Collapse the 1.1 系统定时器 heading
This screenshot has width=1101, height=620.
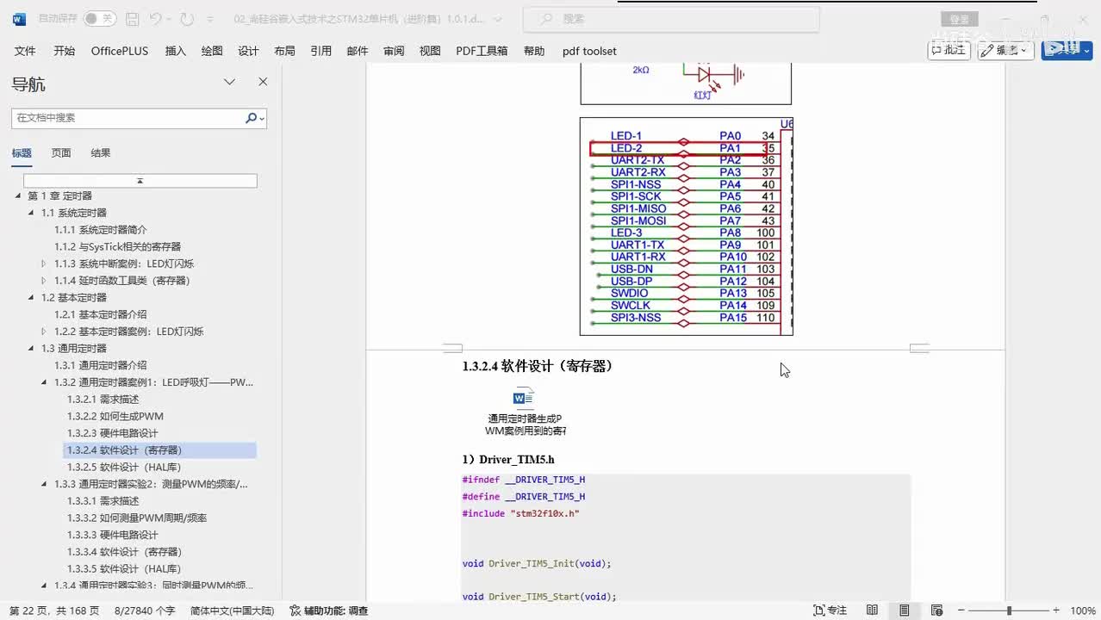coord(32,213)
